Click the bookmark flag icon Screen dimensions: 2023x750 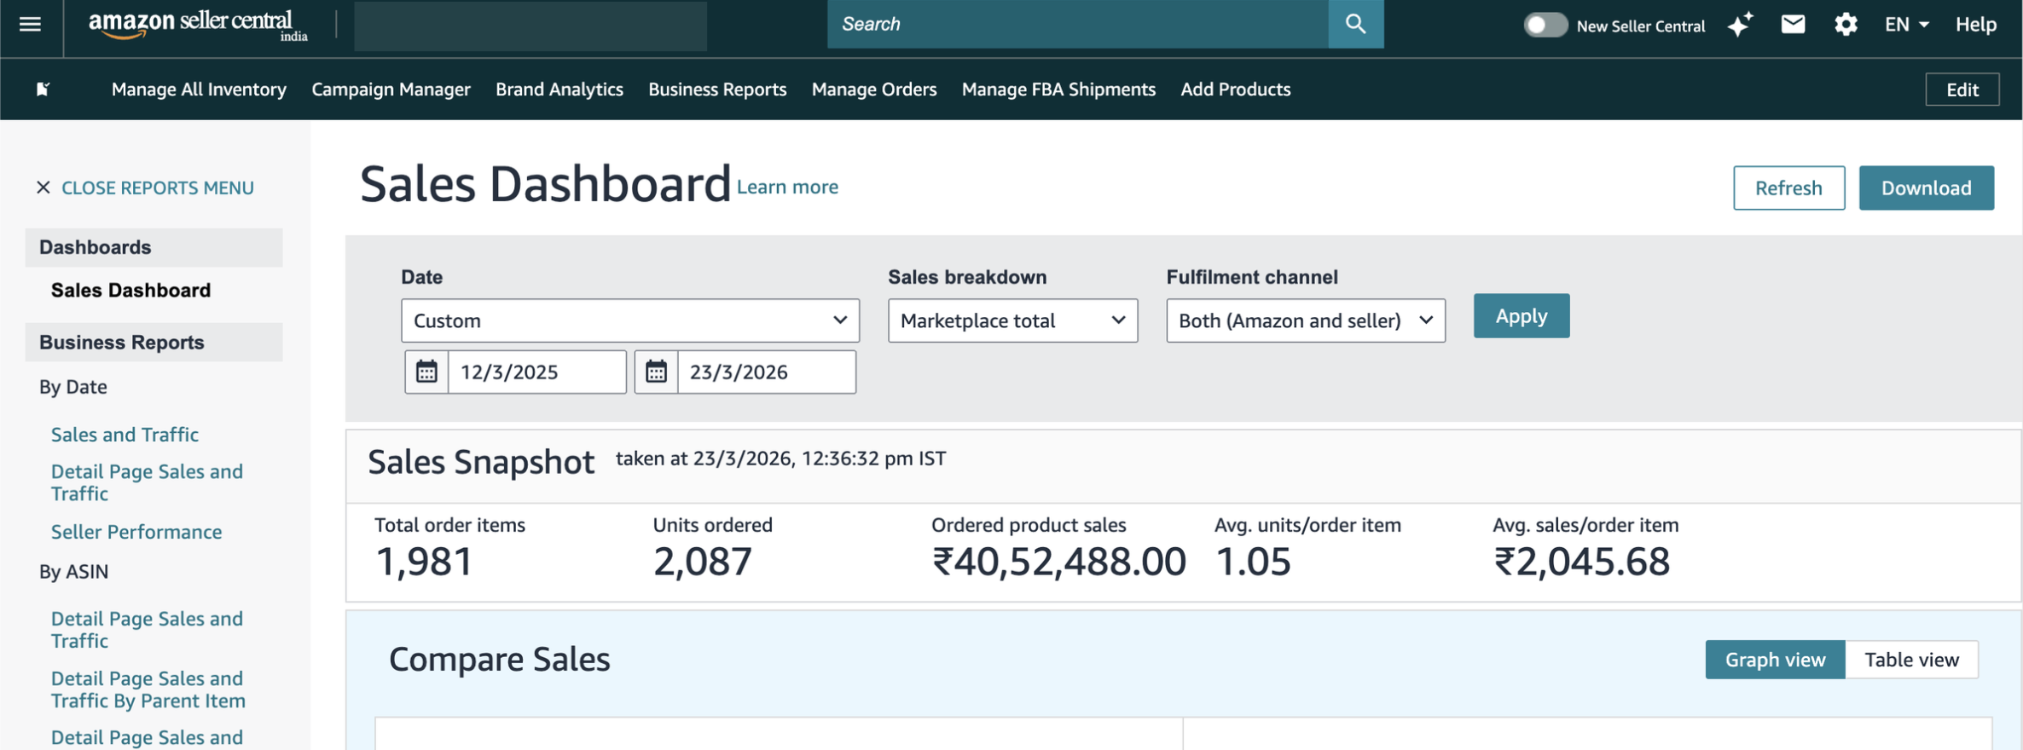tap(43, 89)
